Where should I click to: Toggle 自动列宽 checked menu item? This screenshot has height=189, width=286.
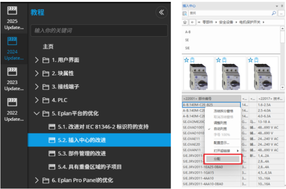(x=220, y=129)
